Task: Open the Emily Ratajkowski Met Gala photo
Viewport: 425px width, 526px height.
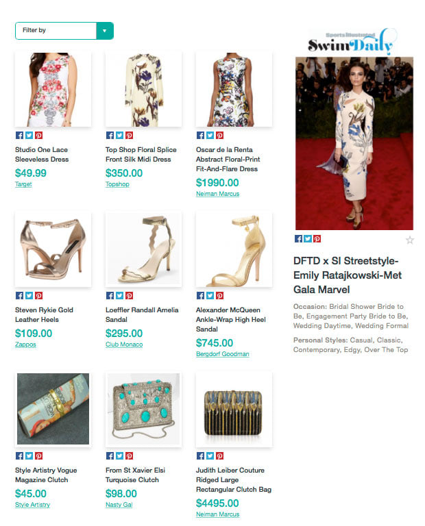Action: tap(354, 143)
